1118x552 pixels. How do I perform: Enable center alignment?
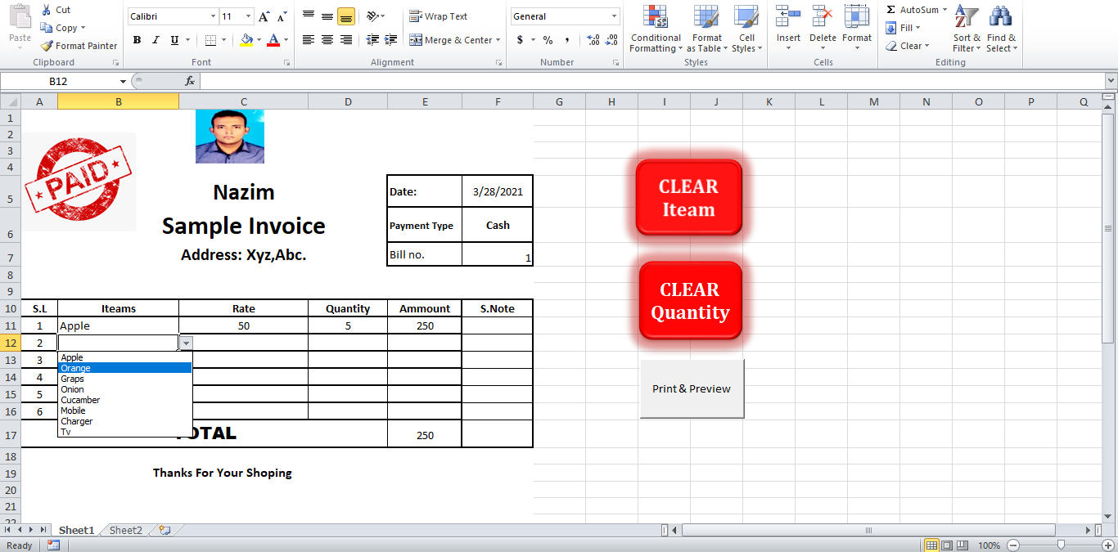coord(326,39)
